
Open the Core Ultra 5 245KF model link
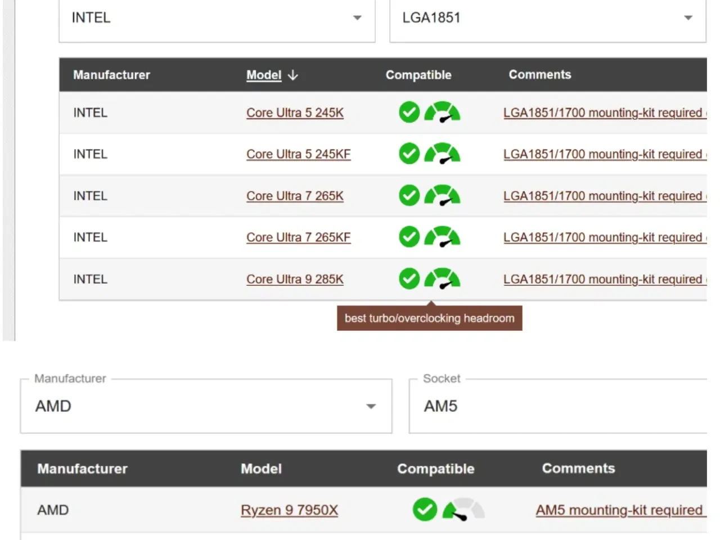coord(299,154)
